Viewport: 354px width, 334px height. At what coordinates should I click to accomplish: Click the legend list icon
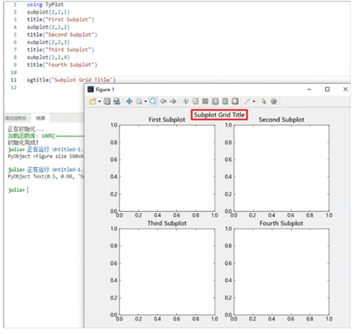tap(195, 102)
